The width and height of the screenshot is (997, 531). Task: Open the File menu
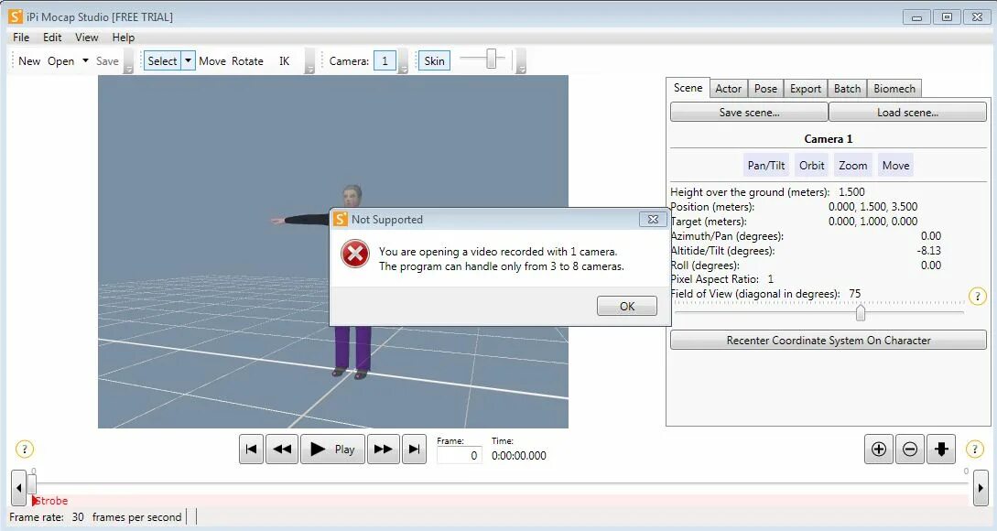click(x=21, y=38)
